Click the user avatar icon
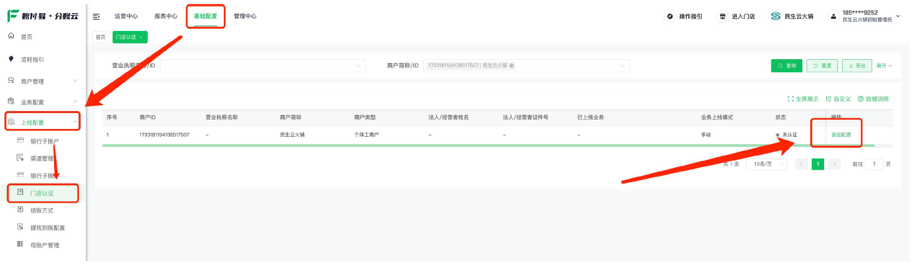 click(833, 16)
